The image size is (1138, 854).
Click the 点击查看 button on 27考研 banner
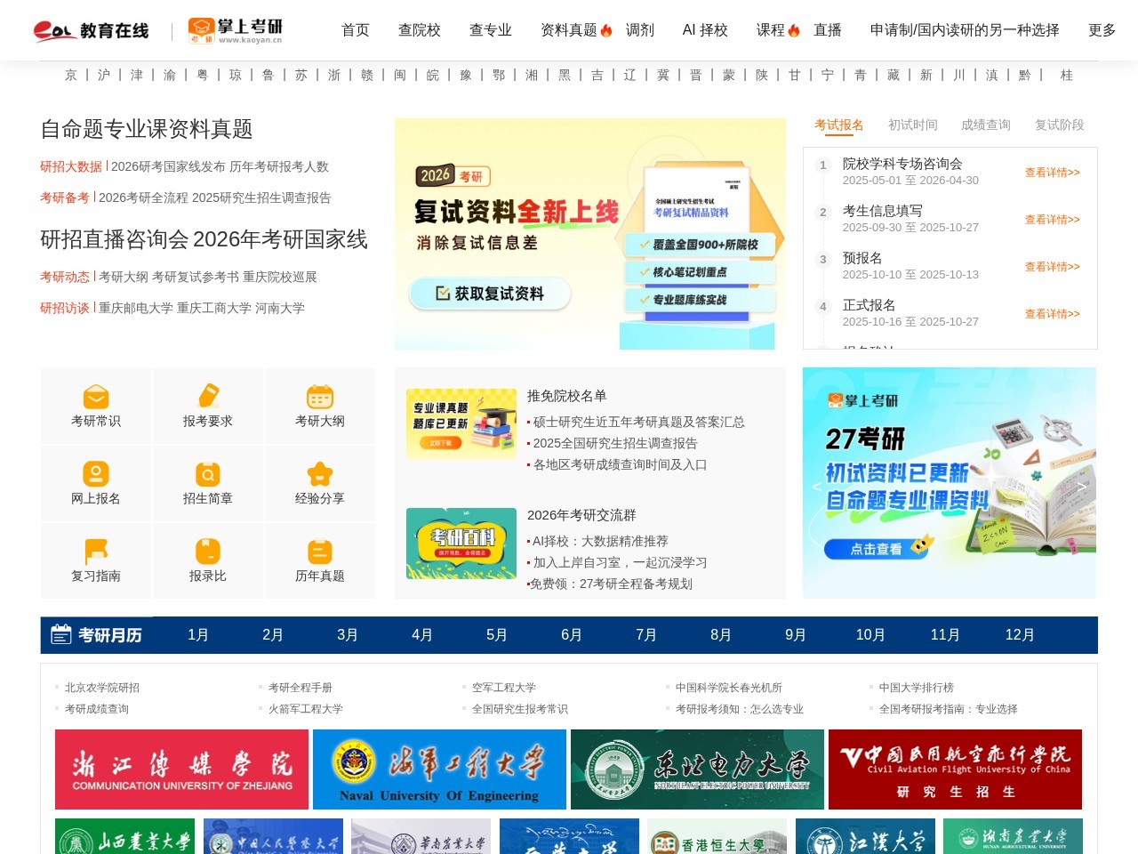click(878, 549)
